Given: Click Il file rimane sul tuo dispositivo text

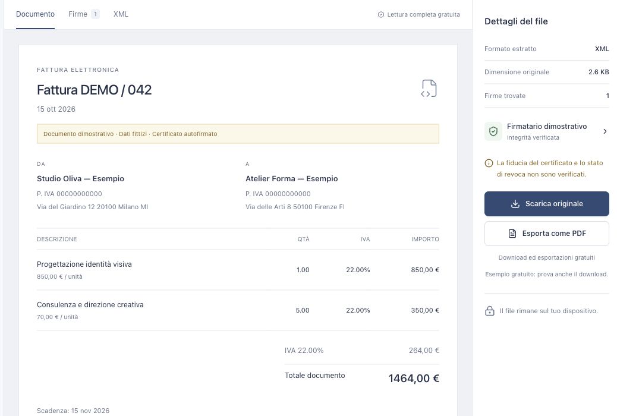Looking at the screenshot, I should (x=549, y=311).
